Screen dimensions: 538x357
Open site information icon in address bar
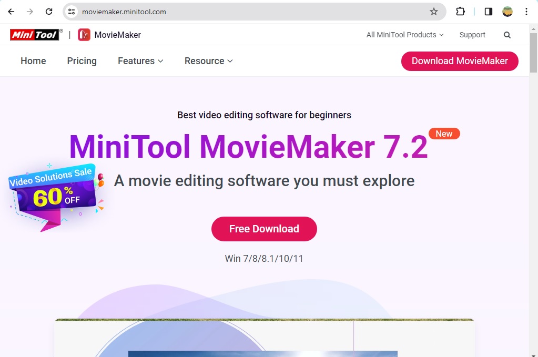tap(72, 12)
